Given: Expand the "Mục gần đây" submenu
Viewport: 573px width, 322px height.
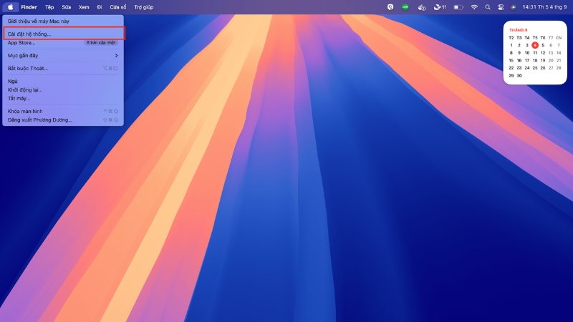Looking at the screenshot, I should coord(62,55).
